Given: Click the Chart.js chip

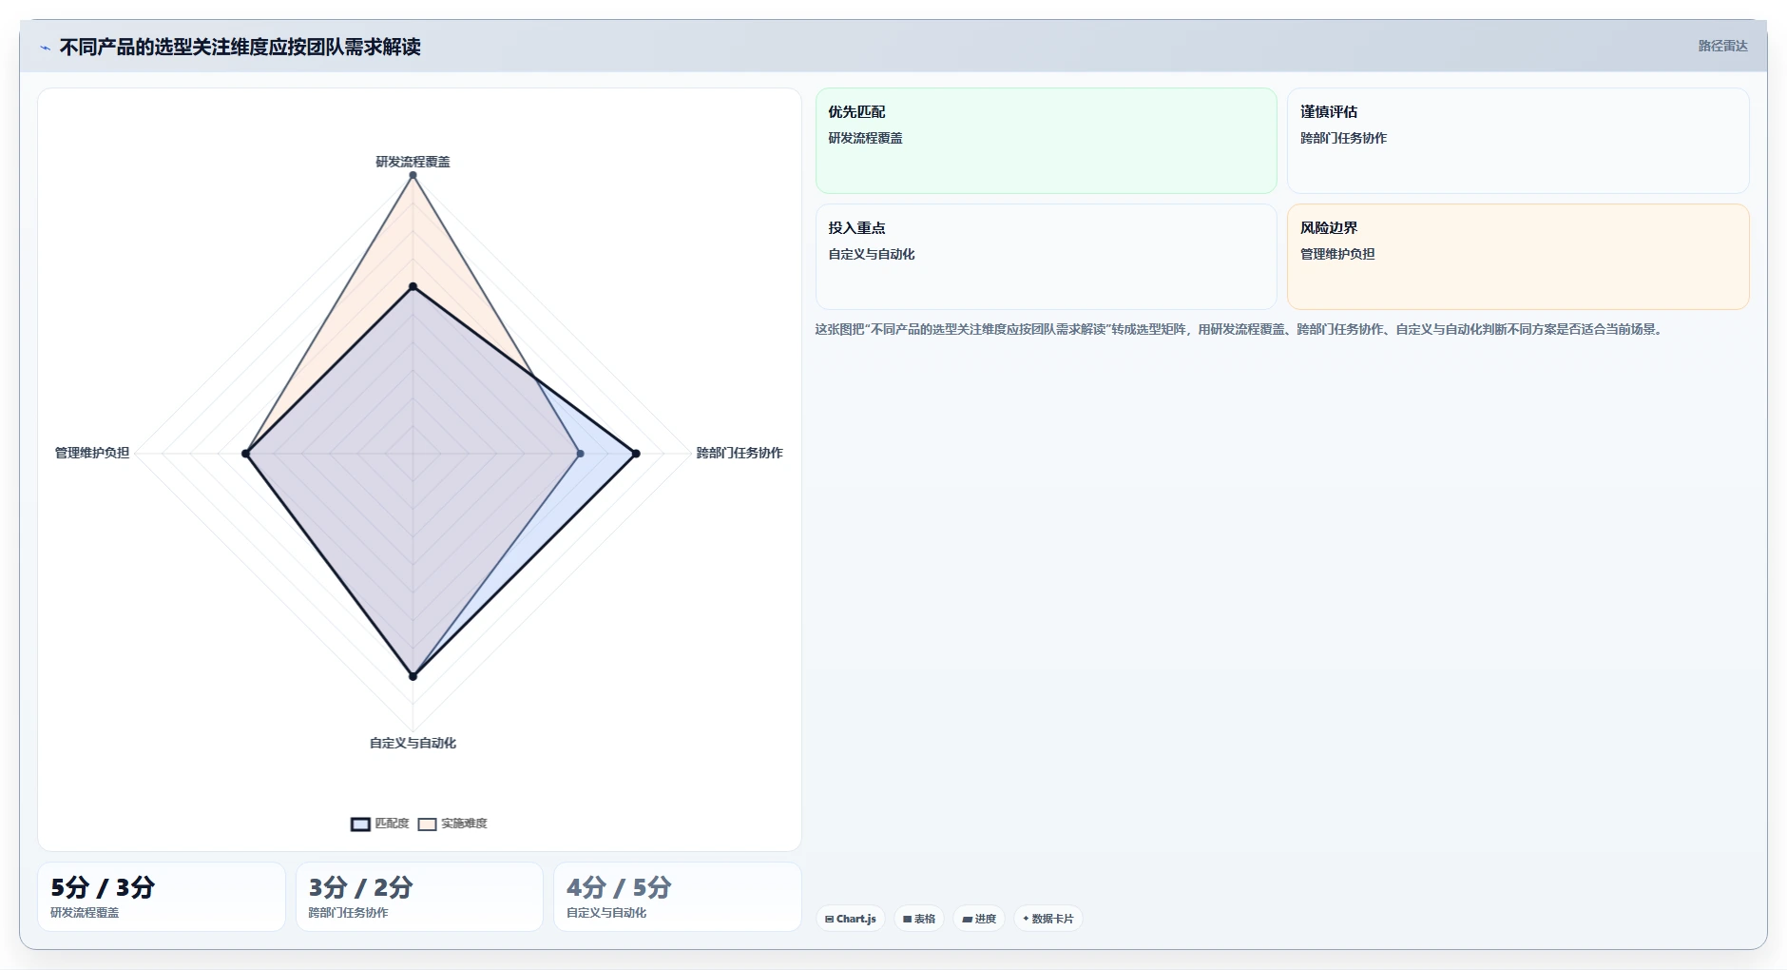Looking at the screenshot, I should click(851, 919).
